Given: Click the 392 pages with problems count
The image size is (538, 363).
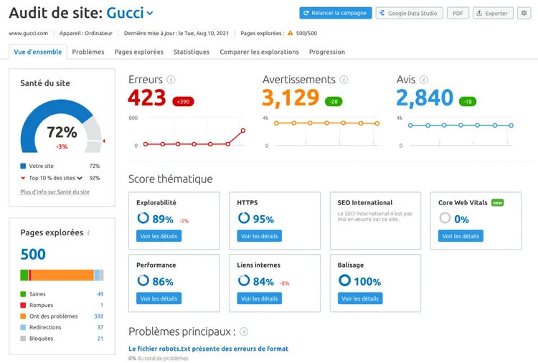Looking at the screenshot, I should point(99,316).
